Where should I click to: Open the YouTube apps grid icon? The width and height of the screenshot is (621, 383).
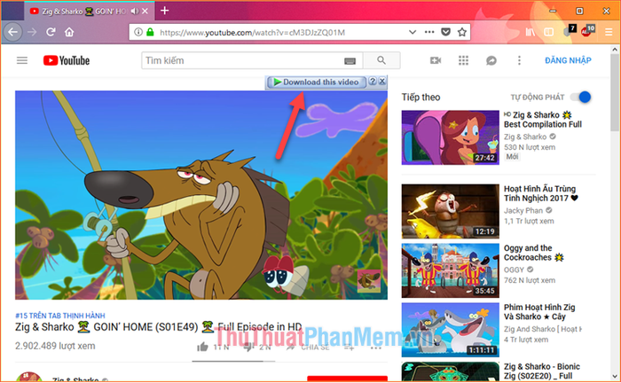463,60
